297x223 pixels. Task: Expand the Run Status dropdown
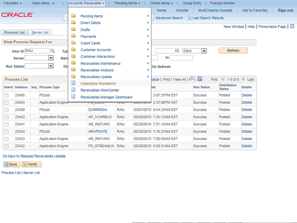tap(51, 66)
